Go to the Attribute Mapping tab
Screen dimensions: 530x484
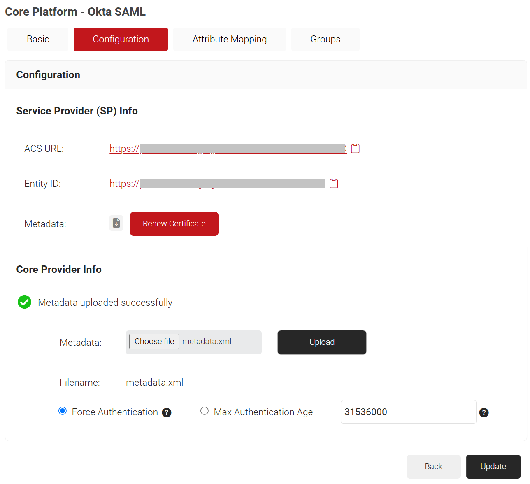point(229,39)
